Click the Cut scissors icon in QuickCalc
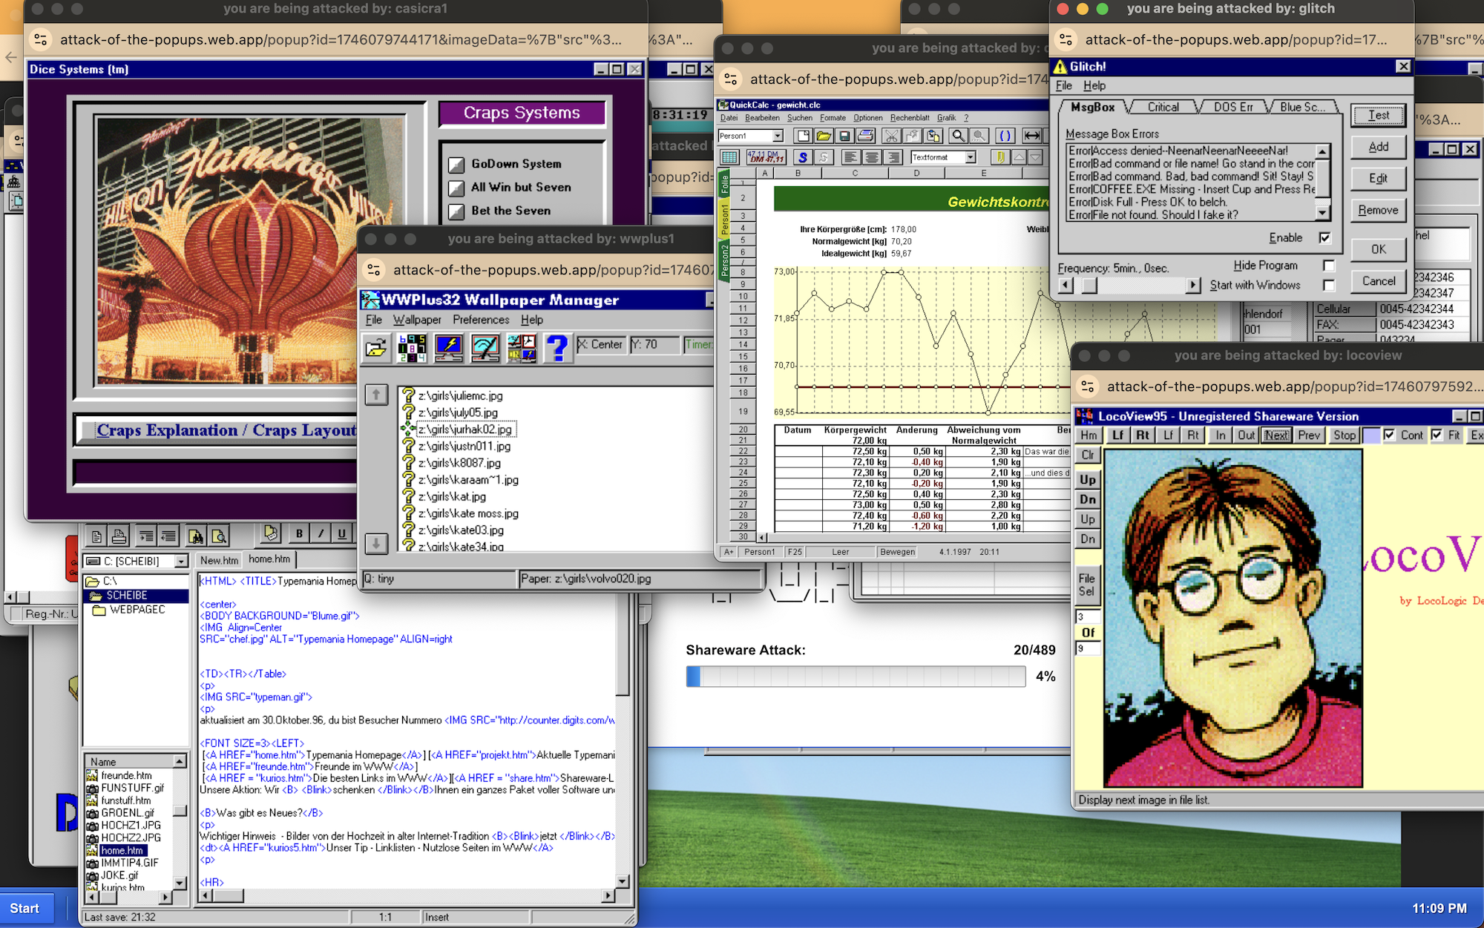Image resolution: width=1484 pixels, height=928 pixels. [x=891, y=136]
